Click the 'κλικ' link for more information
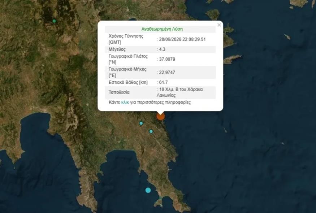The width and height of the screenshot is (316, 213). [x=125, y=102]
